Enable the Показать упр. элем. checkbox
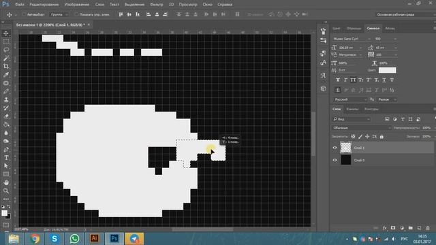Image resolution: width=436 pixels, height=245 pixels. [x=76, y=14]
